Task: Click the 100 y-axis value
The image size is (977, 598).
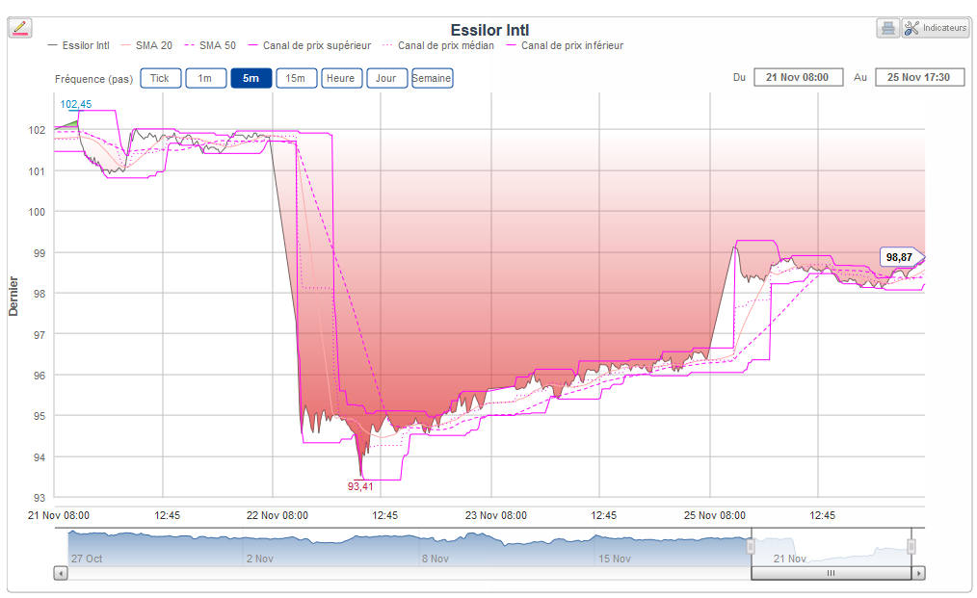Action: (x=37, y=212)
